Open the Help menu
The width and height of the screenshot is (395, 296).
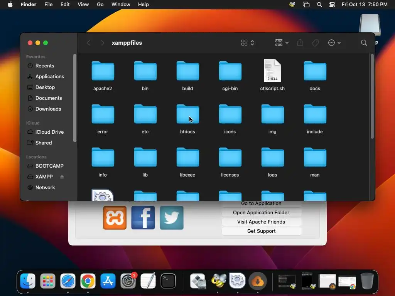[143, 5]
